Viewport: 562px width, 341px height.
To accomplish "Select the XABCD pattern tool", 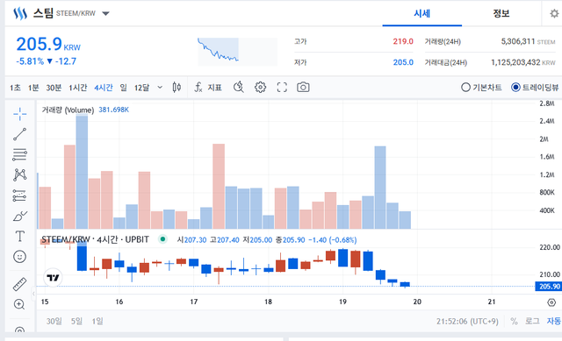I will click(x=19, y=175).
